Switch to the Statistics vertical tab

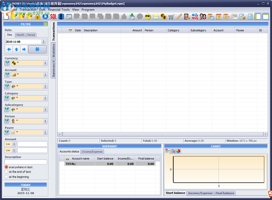pos(53,51)
